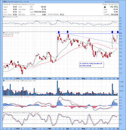Click the 'Ask Size:' label

coord(22,9)
